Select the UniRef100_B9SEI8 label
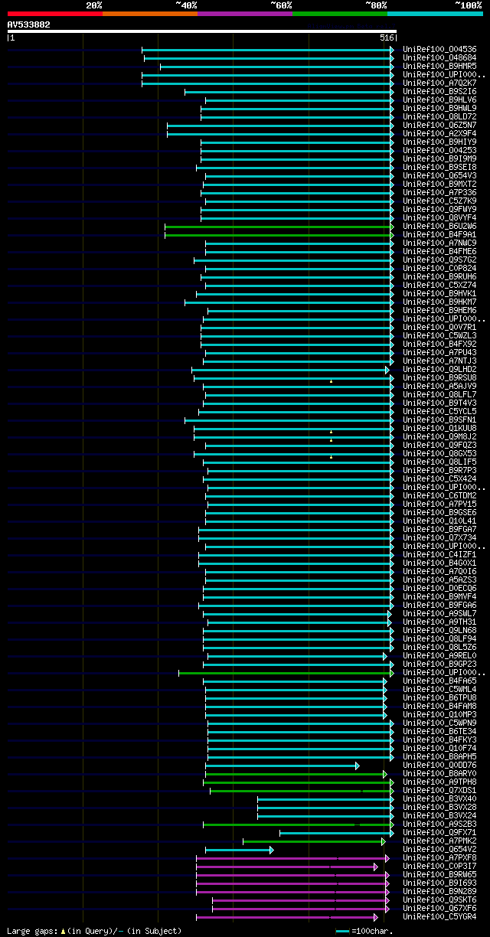The height and width of the screenshot is (937, 490). 439,168
